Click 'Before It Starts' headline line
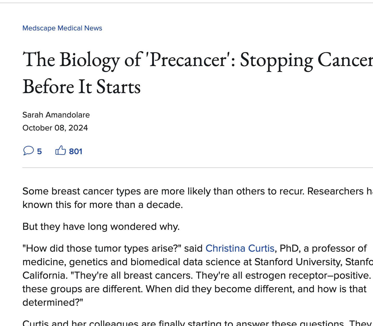The image size is (373, 326). tap(82, 87)
